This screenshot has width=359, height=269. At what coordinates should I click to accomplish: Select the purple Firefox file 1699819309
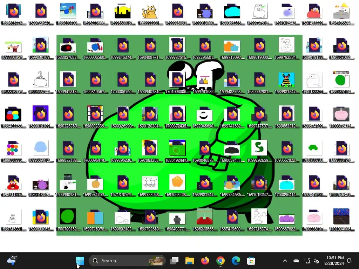tap(41, 117)
